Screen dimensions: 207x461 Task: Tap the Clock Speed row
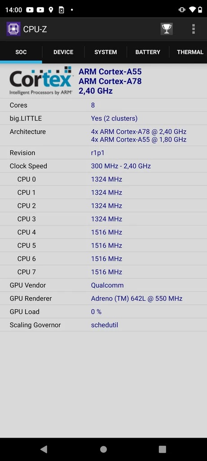coord(103,166)
